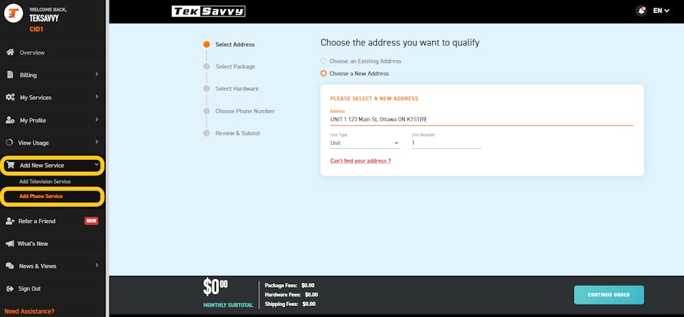The image size is (684, 317).
Task: Click the TekSavvy avatar logo in sidebar
Action: [14, 14]
